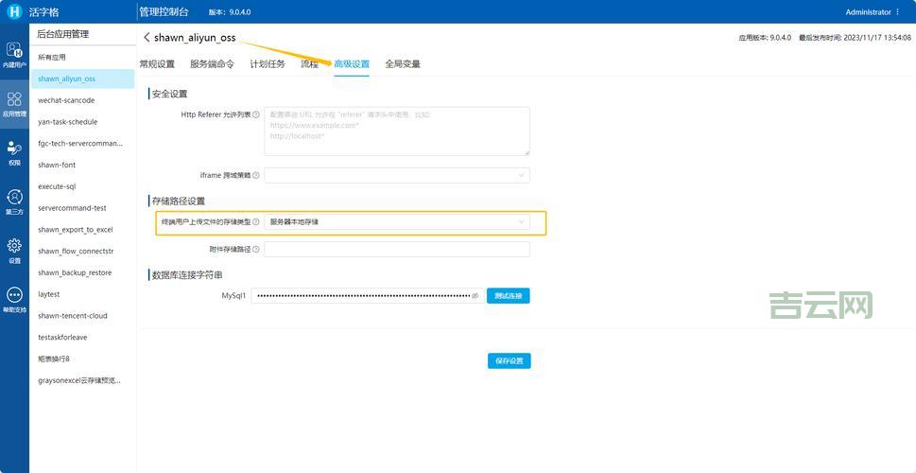Expand the iframe 跨域策略 dropdown
Viewport: 916px width, 473px height.
point(396,175)
